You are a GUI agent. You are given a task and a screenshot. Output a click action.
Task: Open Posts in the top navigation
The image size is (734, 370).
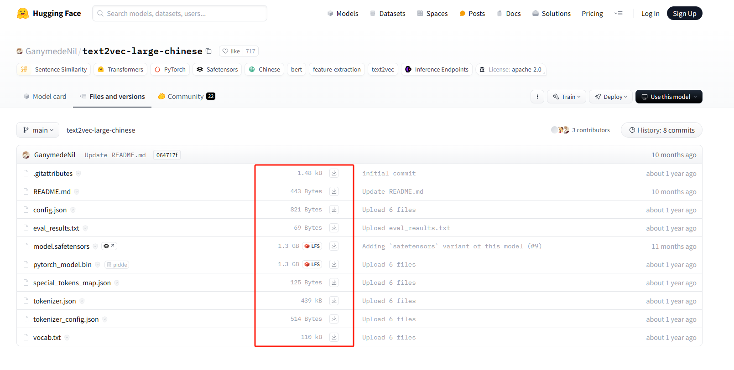click(472, 14)
